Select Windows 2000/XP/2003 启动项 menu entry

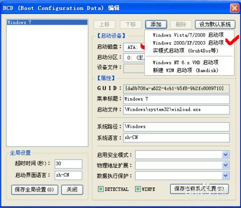coord(188,43)
